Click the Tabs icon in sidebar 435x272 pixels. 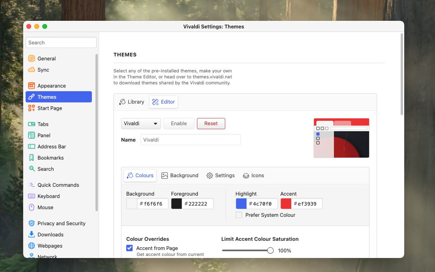pos(32,124)
